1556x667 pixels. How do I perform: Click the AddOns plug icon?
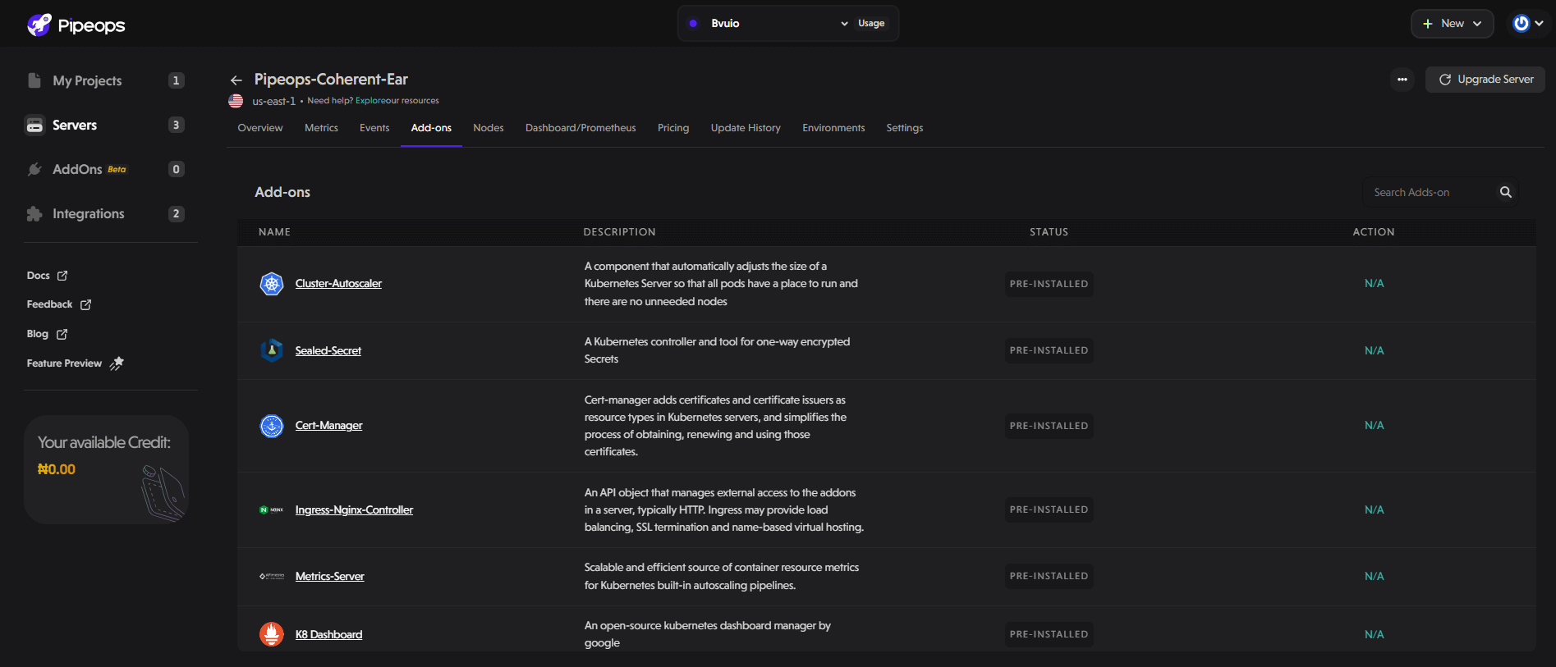34,169
